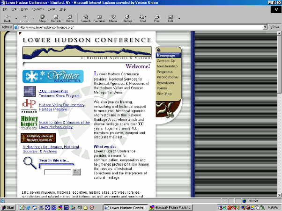Open Programs in the side navigation
This screenshot has height=211, width=282.
click(164, 72)
